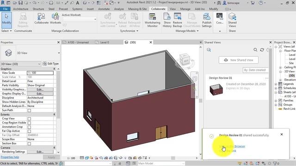Open the Annotate ribbon tab
Screen dimensions: 296x166
click(x=104, y=9)
